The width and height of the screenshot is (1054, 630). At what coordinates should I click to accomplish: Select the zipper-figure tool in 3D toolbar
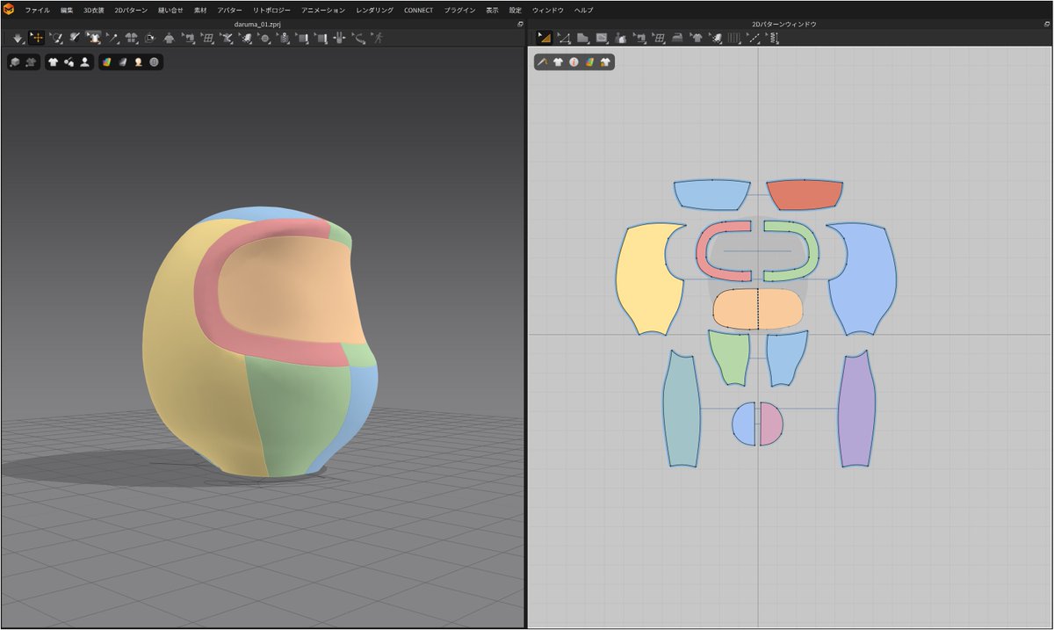click(x=285, y=38)
